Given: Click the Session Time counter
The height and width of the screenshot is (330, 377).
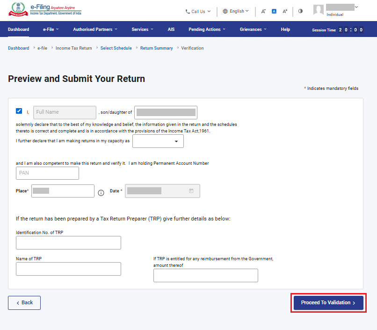Looking at the screenshot, I should (338, 30).
